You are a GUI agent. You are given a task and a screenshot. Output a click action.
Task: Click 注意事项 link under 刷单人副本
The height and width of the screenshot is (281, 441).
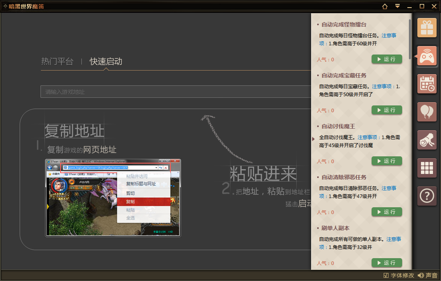394,239
